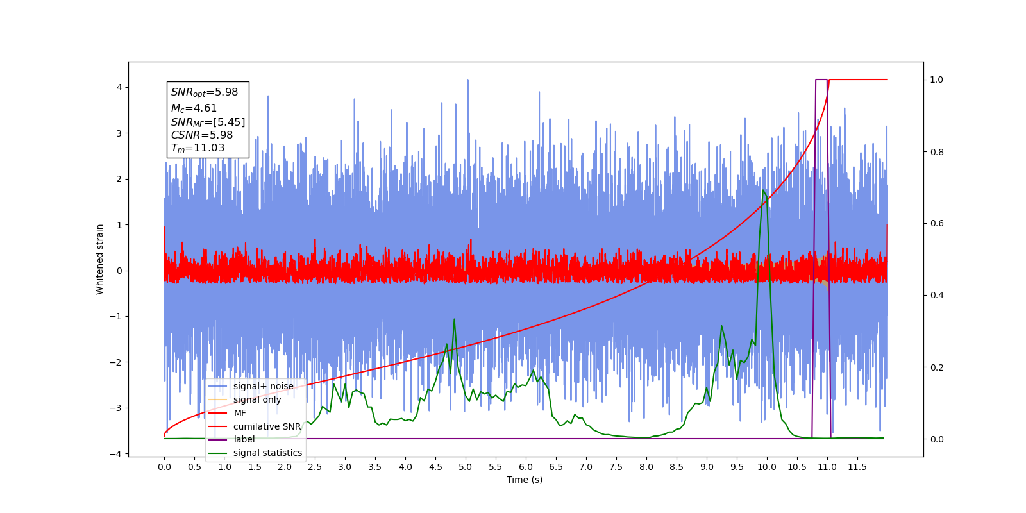This screenshot has width=1026, height=513.
Task: Click the left y-axis tick label 0
Action: [119, 271]
